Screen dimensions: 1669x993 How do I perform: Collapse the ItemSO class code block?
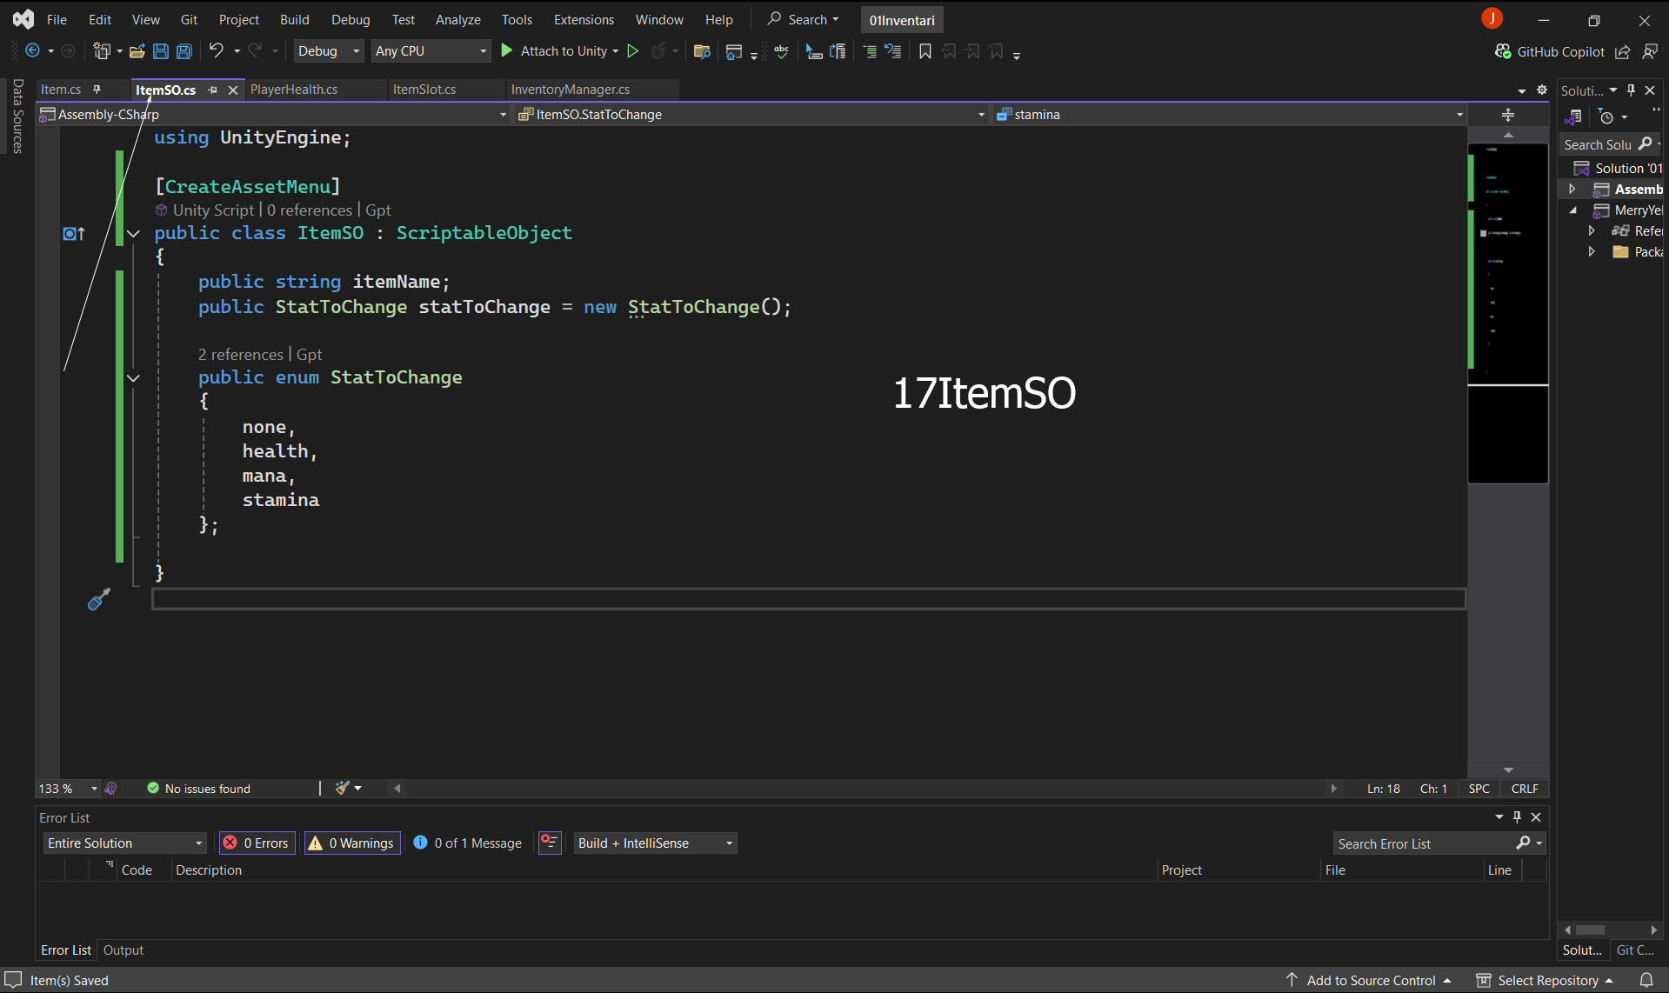click(133, 233)
